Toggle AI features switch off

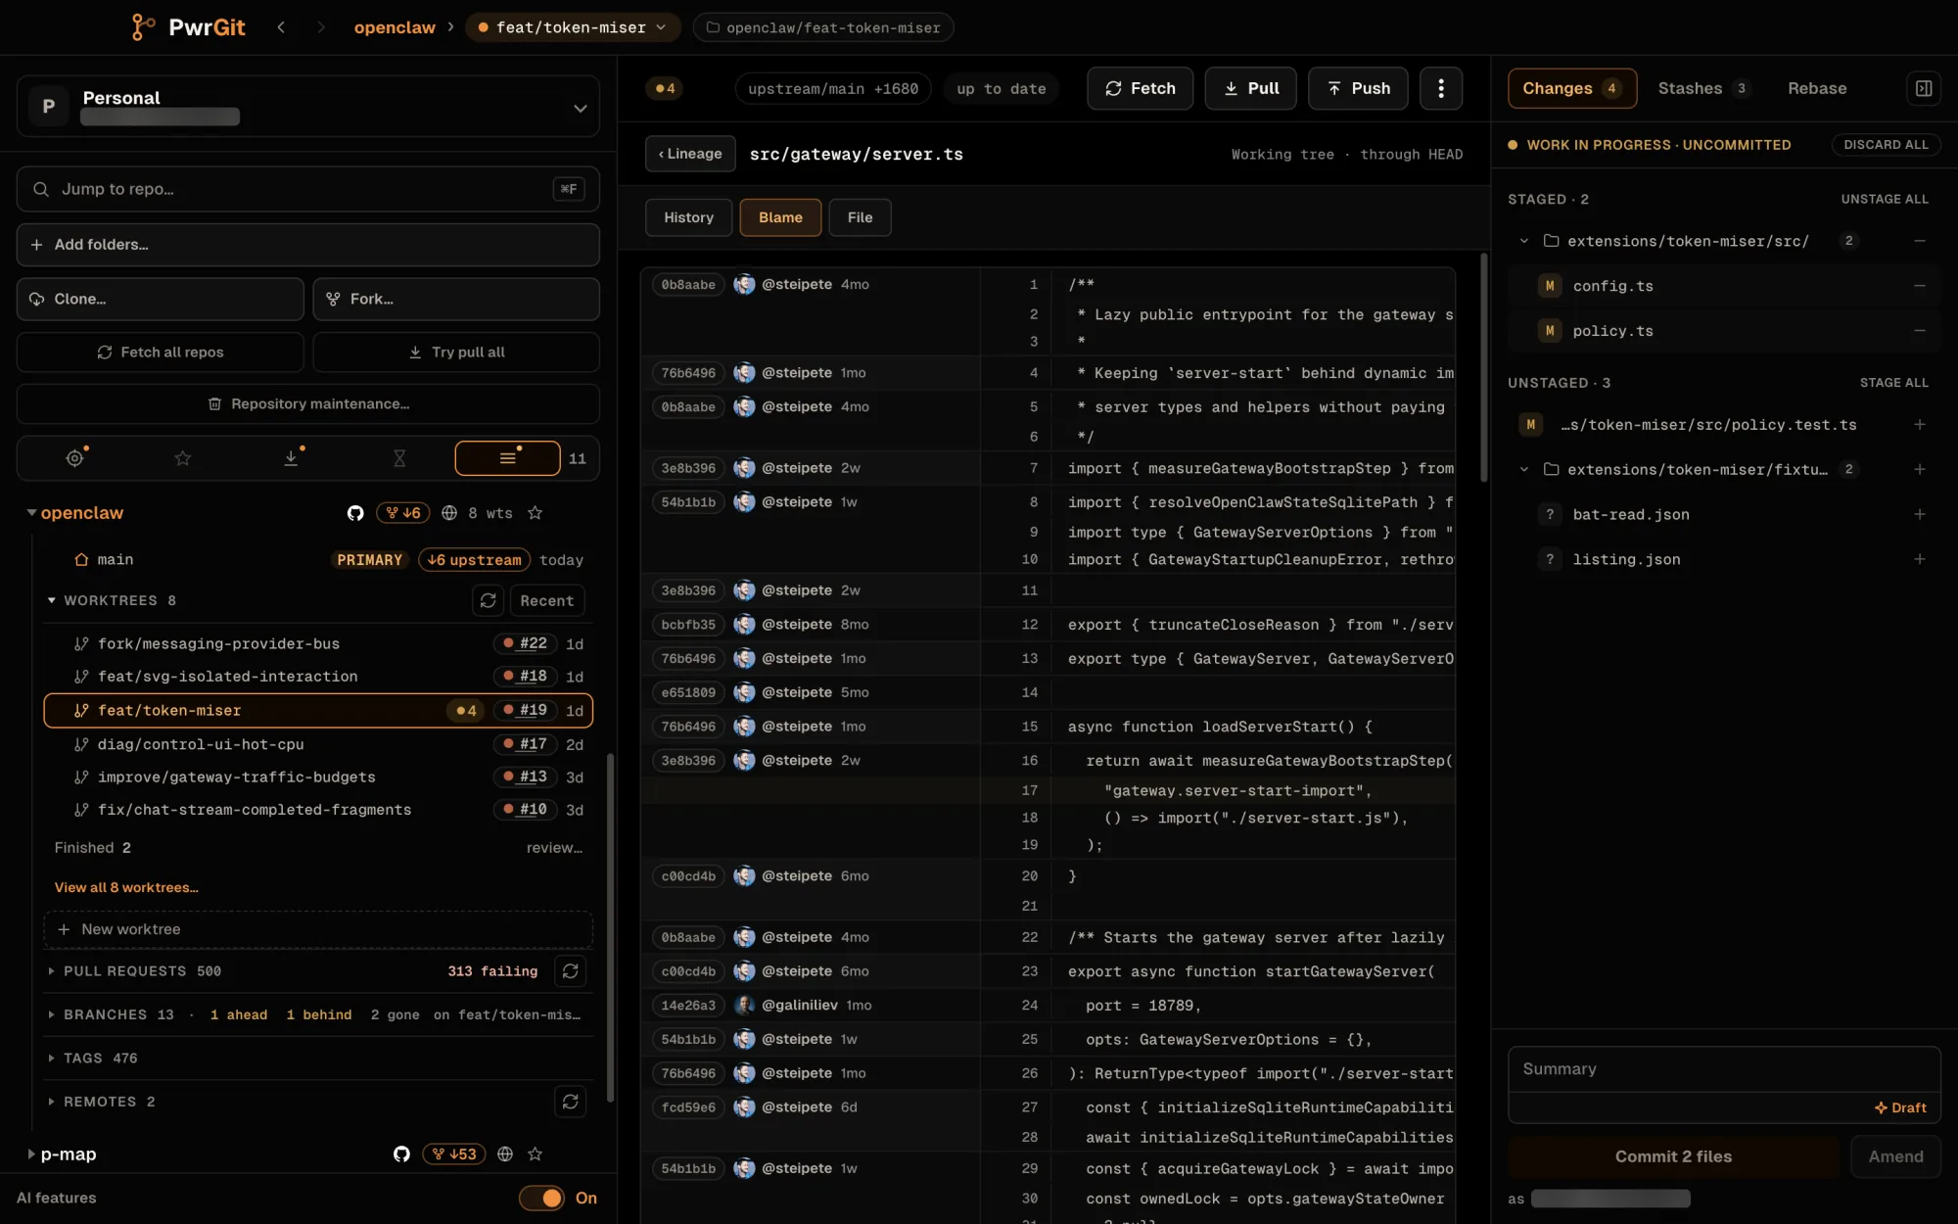(x=541, y=1198)
